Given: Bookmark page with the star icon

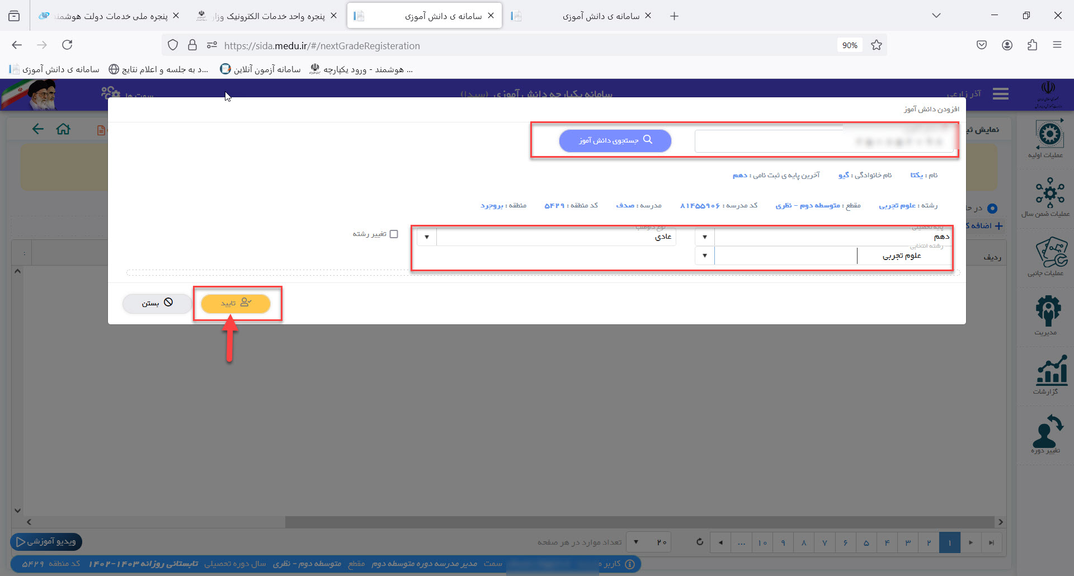Looking at the screenshot, I should 877,45.
